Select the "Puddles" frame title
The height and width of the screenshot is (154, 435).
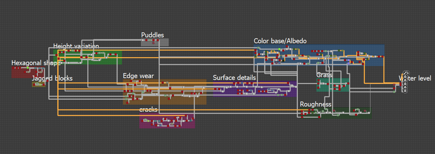coord(152,35)
